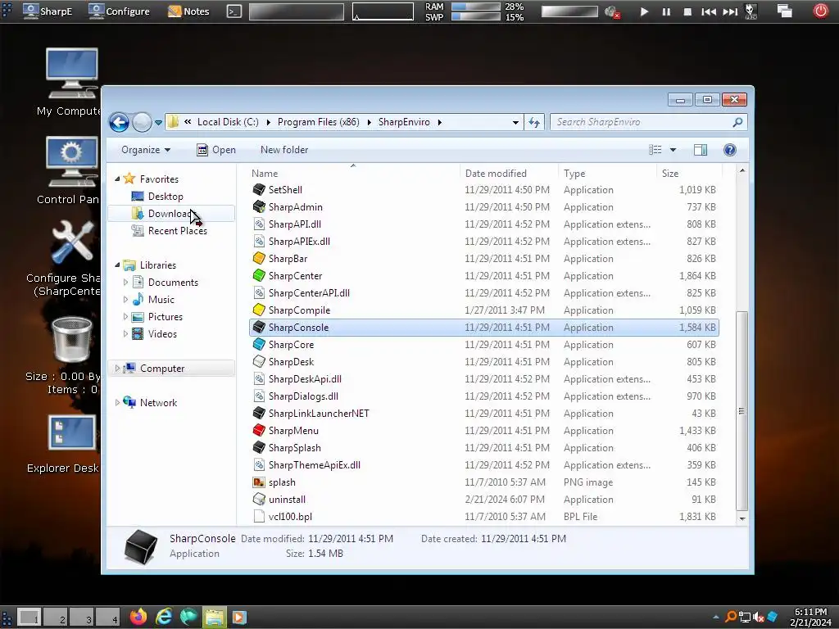Sort by the Name column header
This screenshot has height=629, width=839.
[353, 173]
